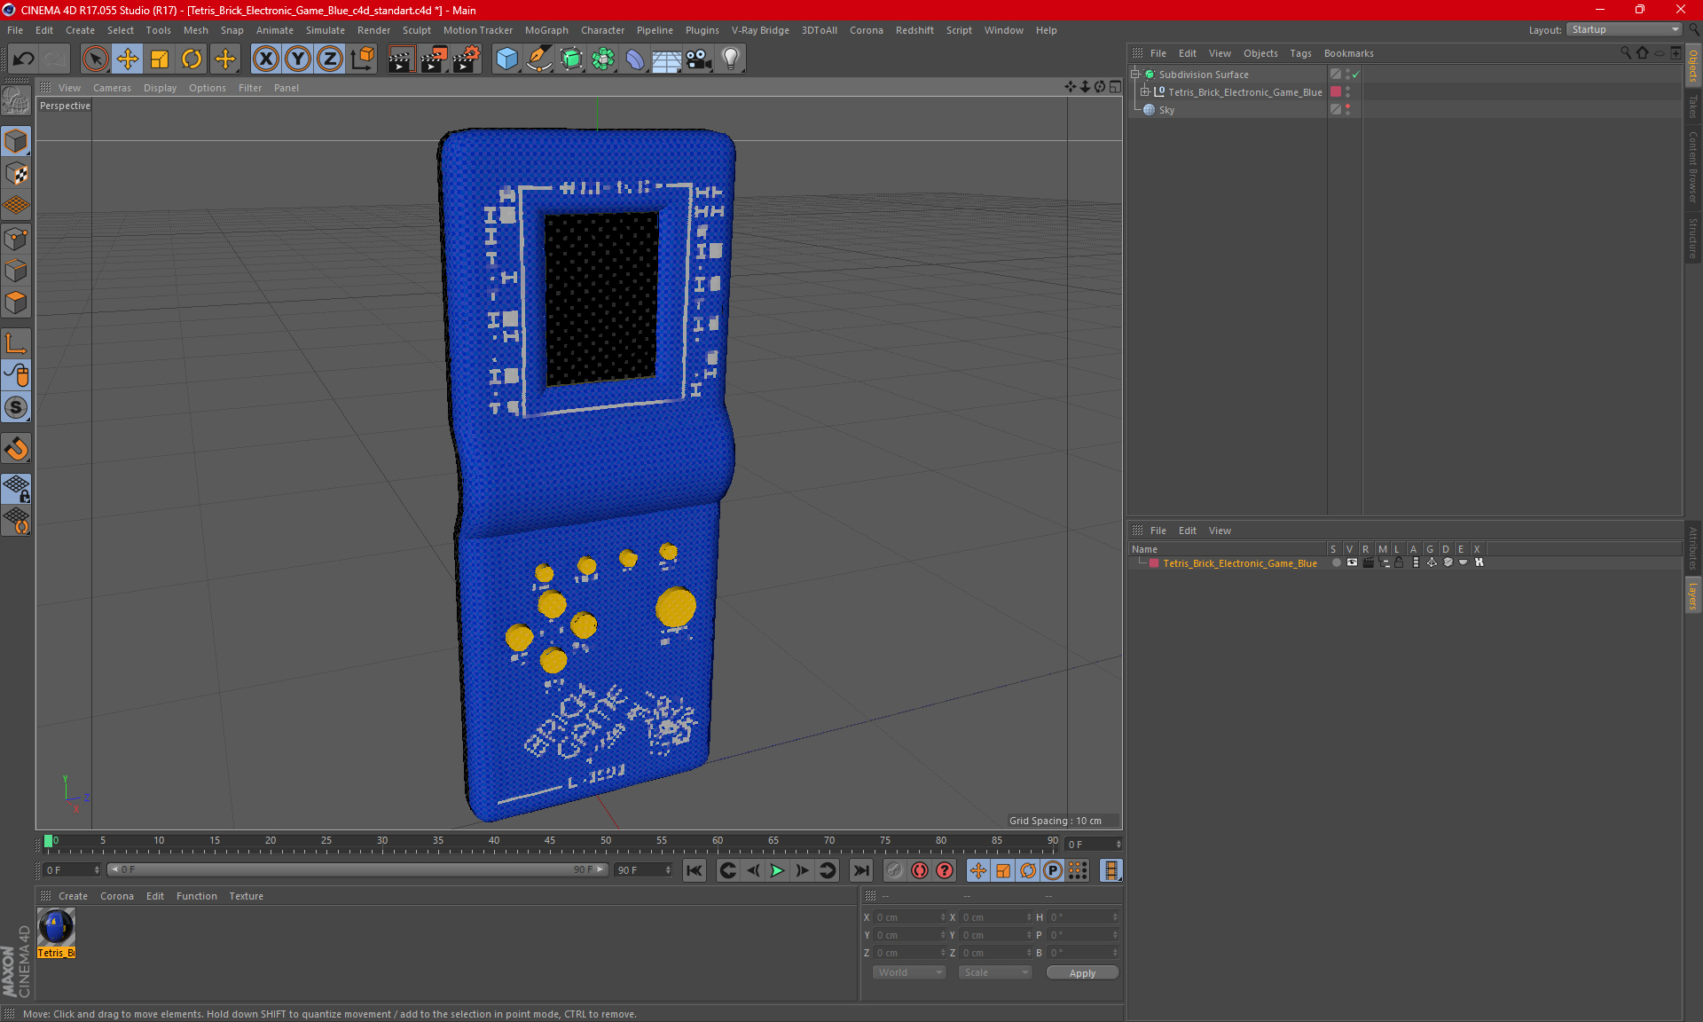Image resolution: width=1703 pixels, height=1022 pixels.
Task: Click red layer swatch of Tetris object
Action: point(1336,92)
